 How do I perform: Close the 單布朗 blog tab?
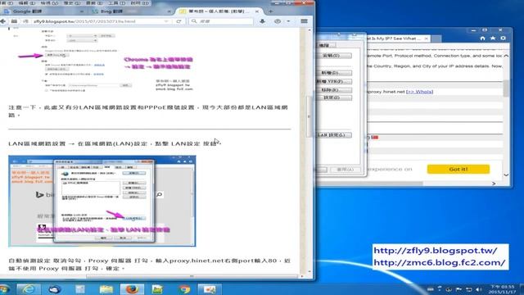click(257, 11)
